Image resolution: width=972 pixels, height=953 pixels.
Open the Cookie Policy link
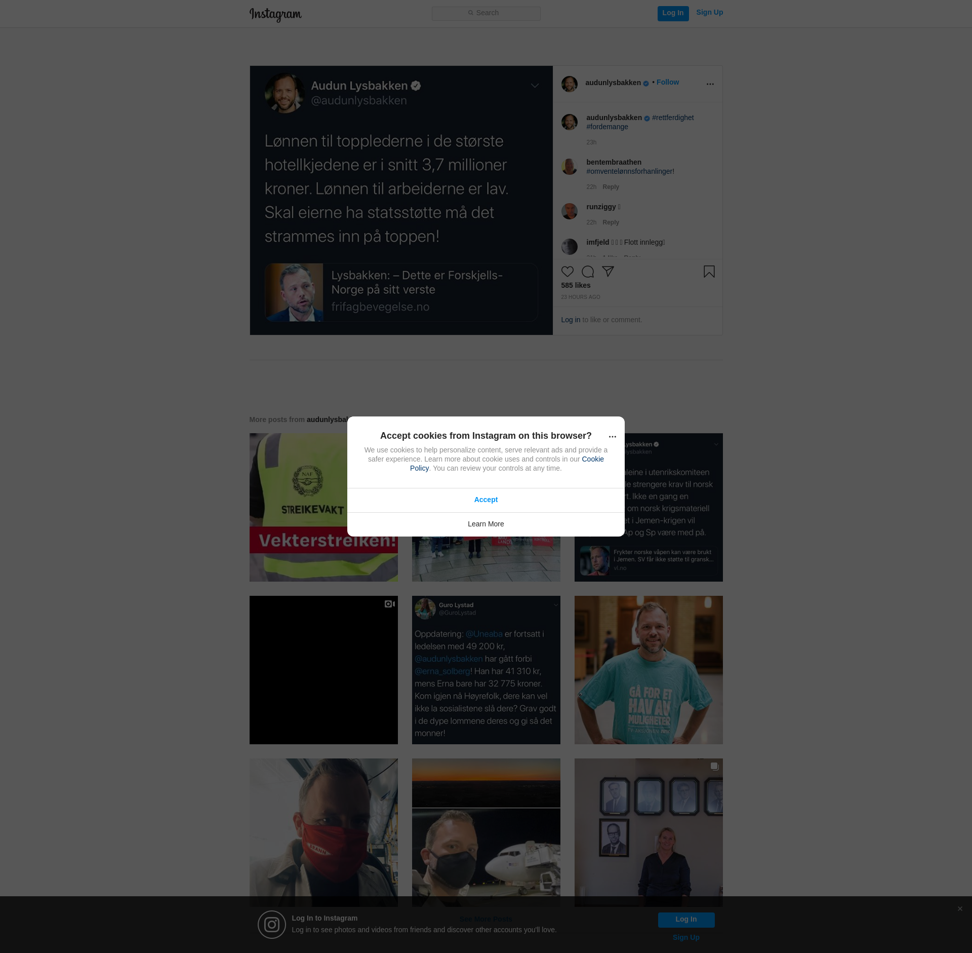pyautogui.click(x=592, y=459)
